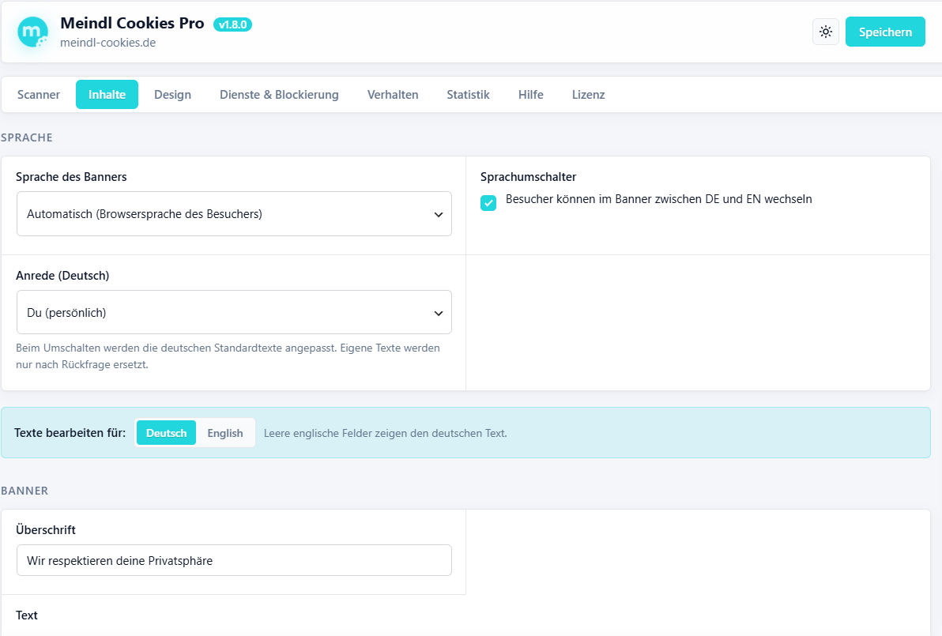Toggle the light/dark theme sun icon
The width and height of the screenshot is (942, 636).
826,32
